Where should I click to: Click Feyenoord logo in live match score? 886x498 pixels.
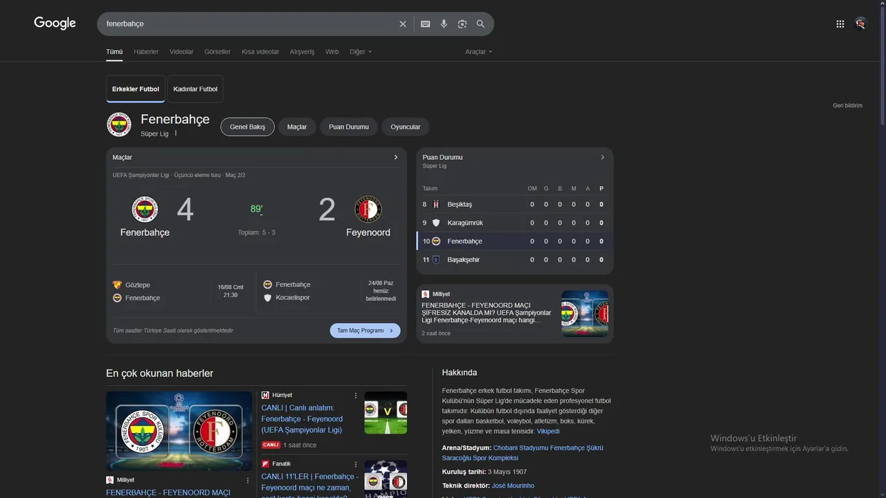click(x=368, y=209)
